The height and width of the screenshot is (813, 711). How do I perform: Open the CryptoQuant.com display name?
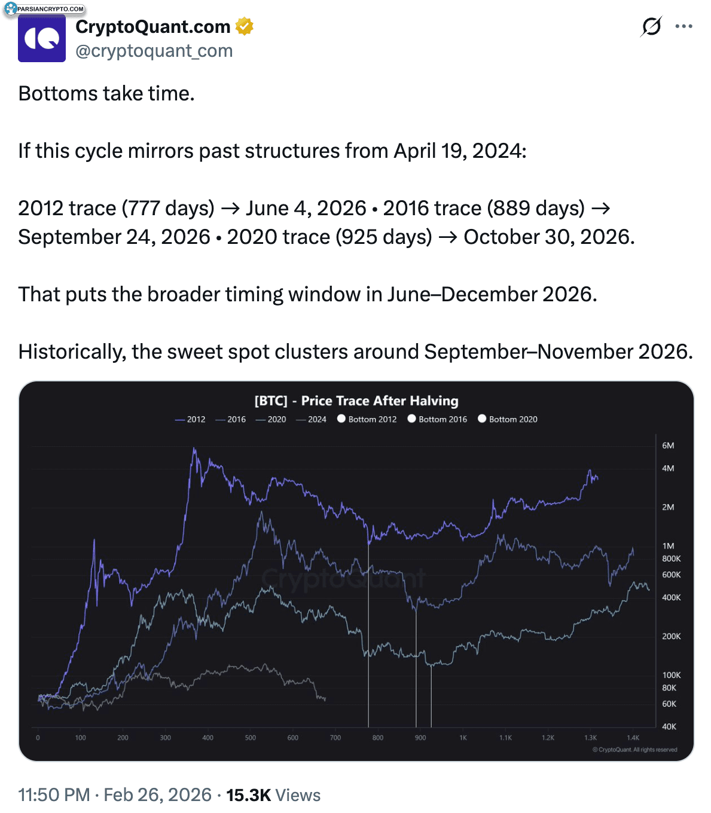point(153,27)
